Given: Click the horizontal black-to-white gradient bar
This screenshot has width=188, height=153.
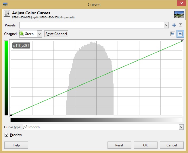Looking at the screenshot, I should (x=96, y=120).
